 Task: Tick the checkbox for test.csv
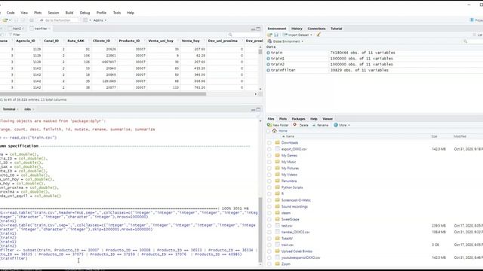(269, 226)
